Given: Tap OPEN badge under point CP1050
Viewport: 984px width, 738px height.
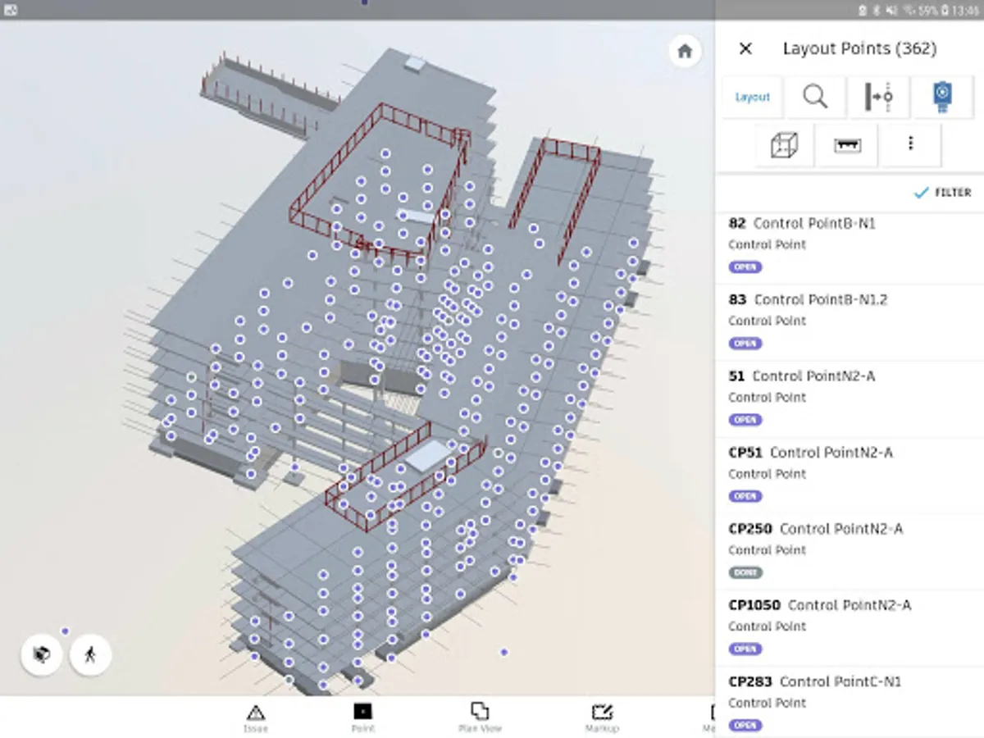Looking at the screenshot, I should (745, 649).
